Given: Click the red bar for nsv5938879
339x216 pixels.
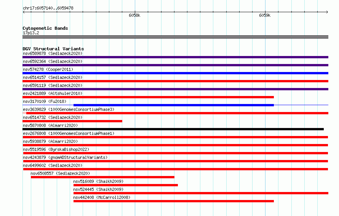Looking at the screenshot, I should pos(175,145).
